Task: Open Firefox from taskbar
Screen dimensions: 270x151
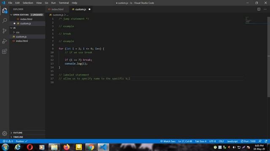Action: pyautogui.click(x=67, y=147)
